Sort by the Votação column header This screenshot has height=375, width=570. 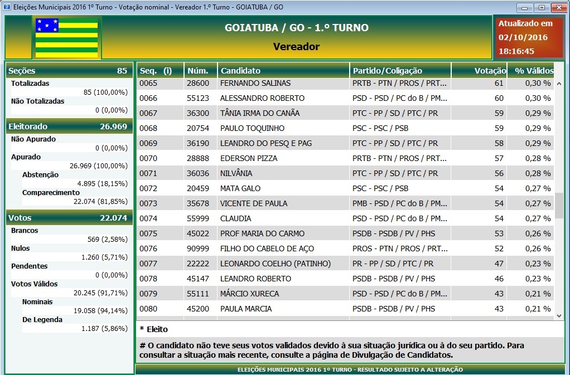[x=479, y=70]
